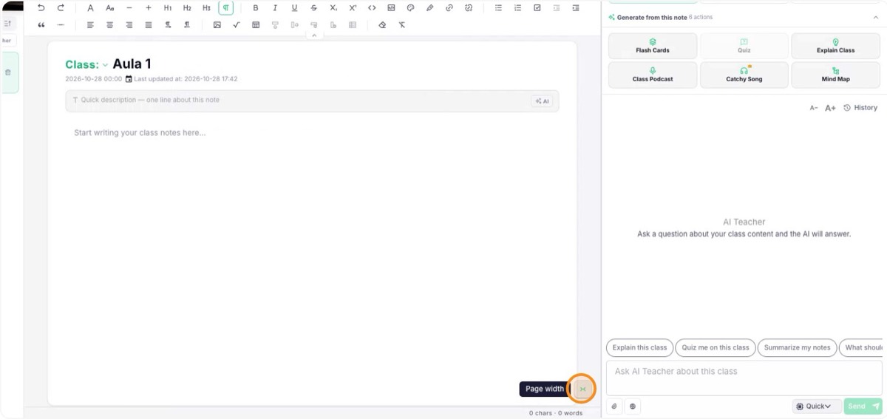This screenshot has width=887, height=419.
Task: Undo the last edit
Action: click(41, 7)
